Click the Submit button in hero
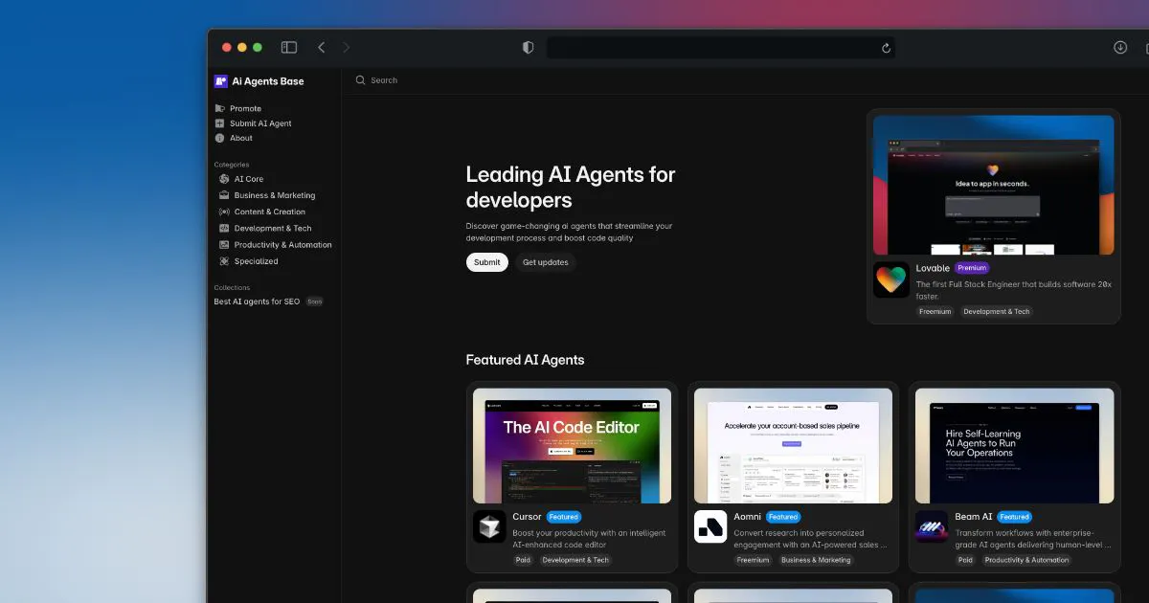The image size is (1149, 603). 487,262
